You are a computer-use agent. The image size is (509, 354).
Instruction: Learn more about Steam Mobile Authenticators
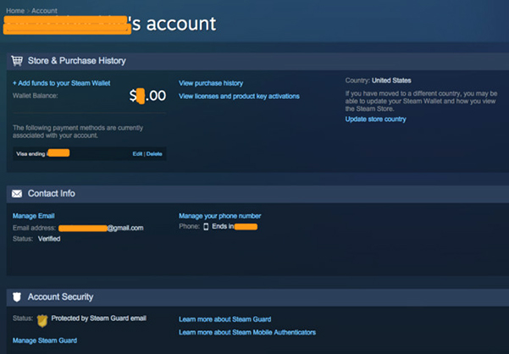point(247,332)
